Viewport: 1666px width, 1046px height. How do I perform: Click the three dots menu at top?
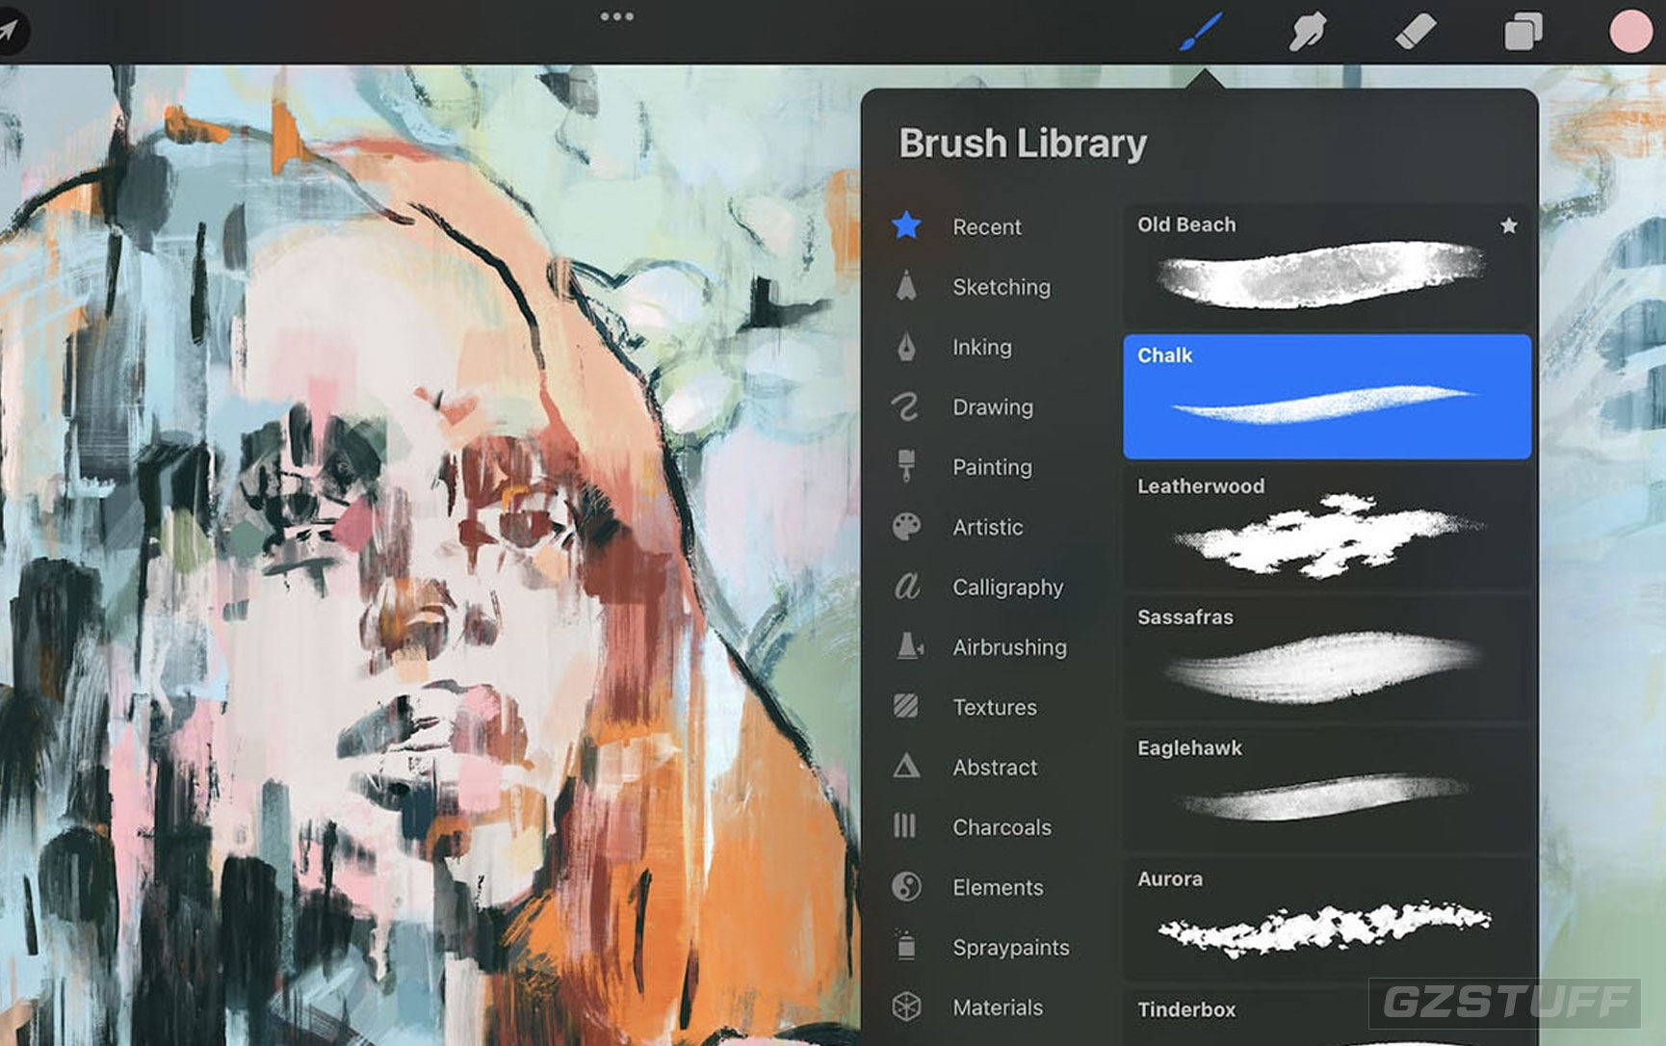616,16
